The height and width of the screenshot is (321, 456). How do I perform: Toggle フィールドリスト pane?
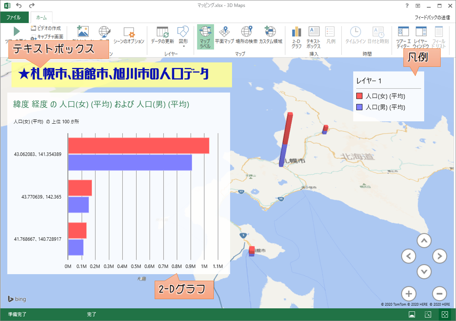click(439, 37)
